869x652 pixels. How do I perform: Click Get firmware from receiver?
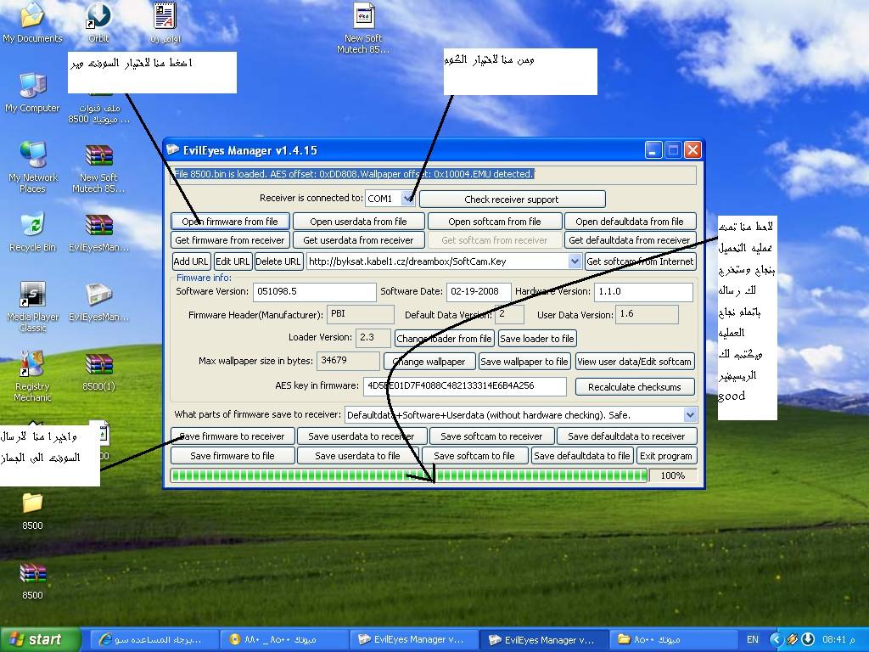coord(230,240)
